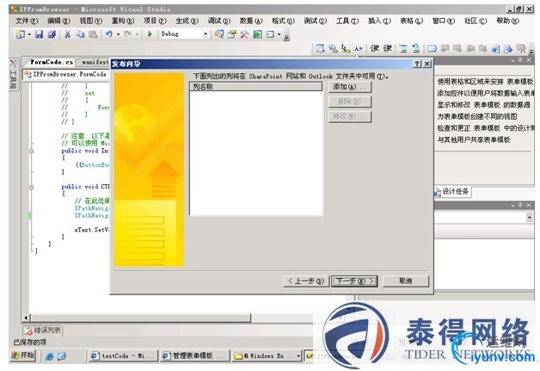Click the Command Window toolbar icon
Screen dimensions: 540x371
(270, 34)
